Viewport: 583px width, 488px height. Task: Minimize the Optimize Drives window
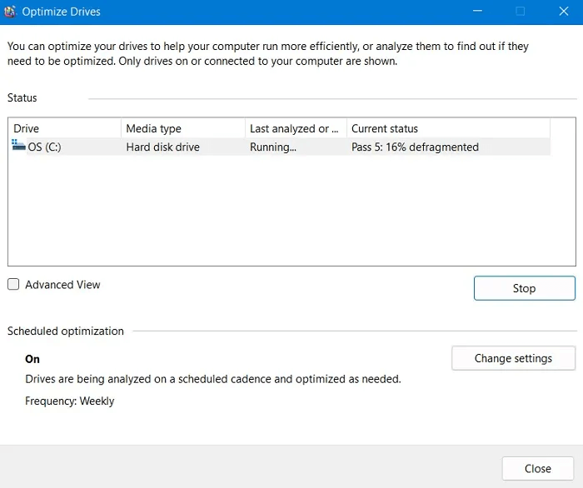[476, 12]
